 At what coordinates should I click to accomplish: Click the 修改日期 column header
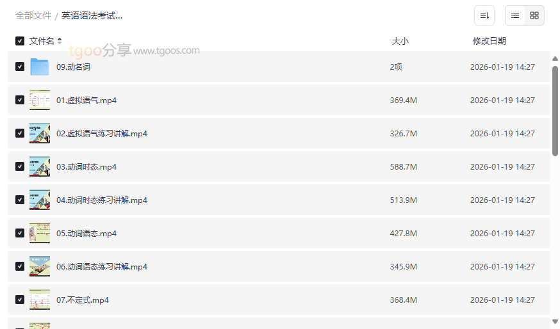tap(489, 41)
